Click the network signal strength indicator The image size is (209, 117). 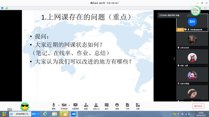[x=7, y=8]
